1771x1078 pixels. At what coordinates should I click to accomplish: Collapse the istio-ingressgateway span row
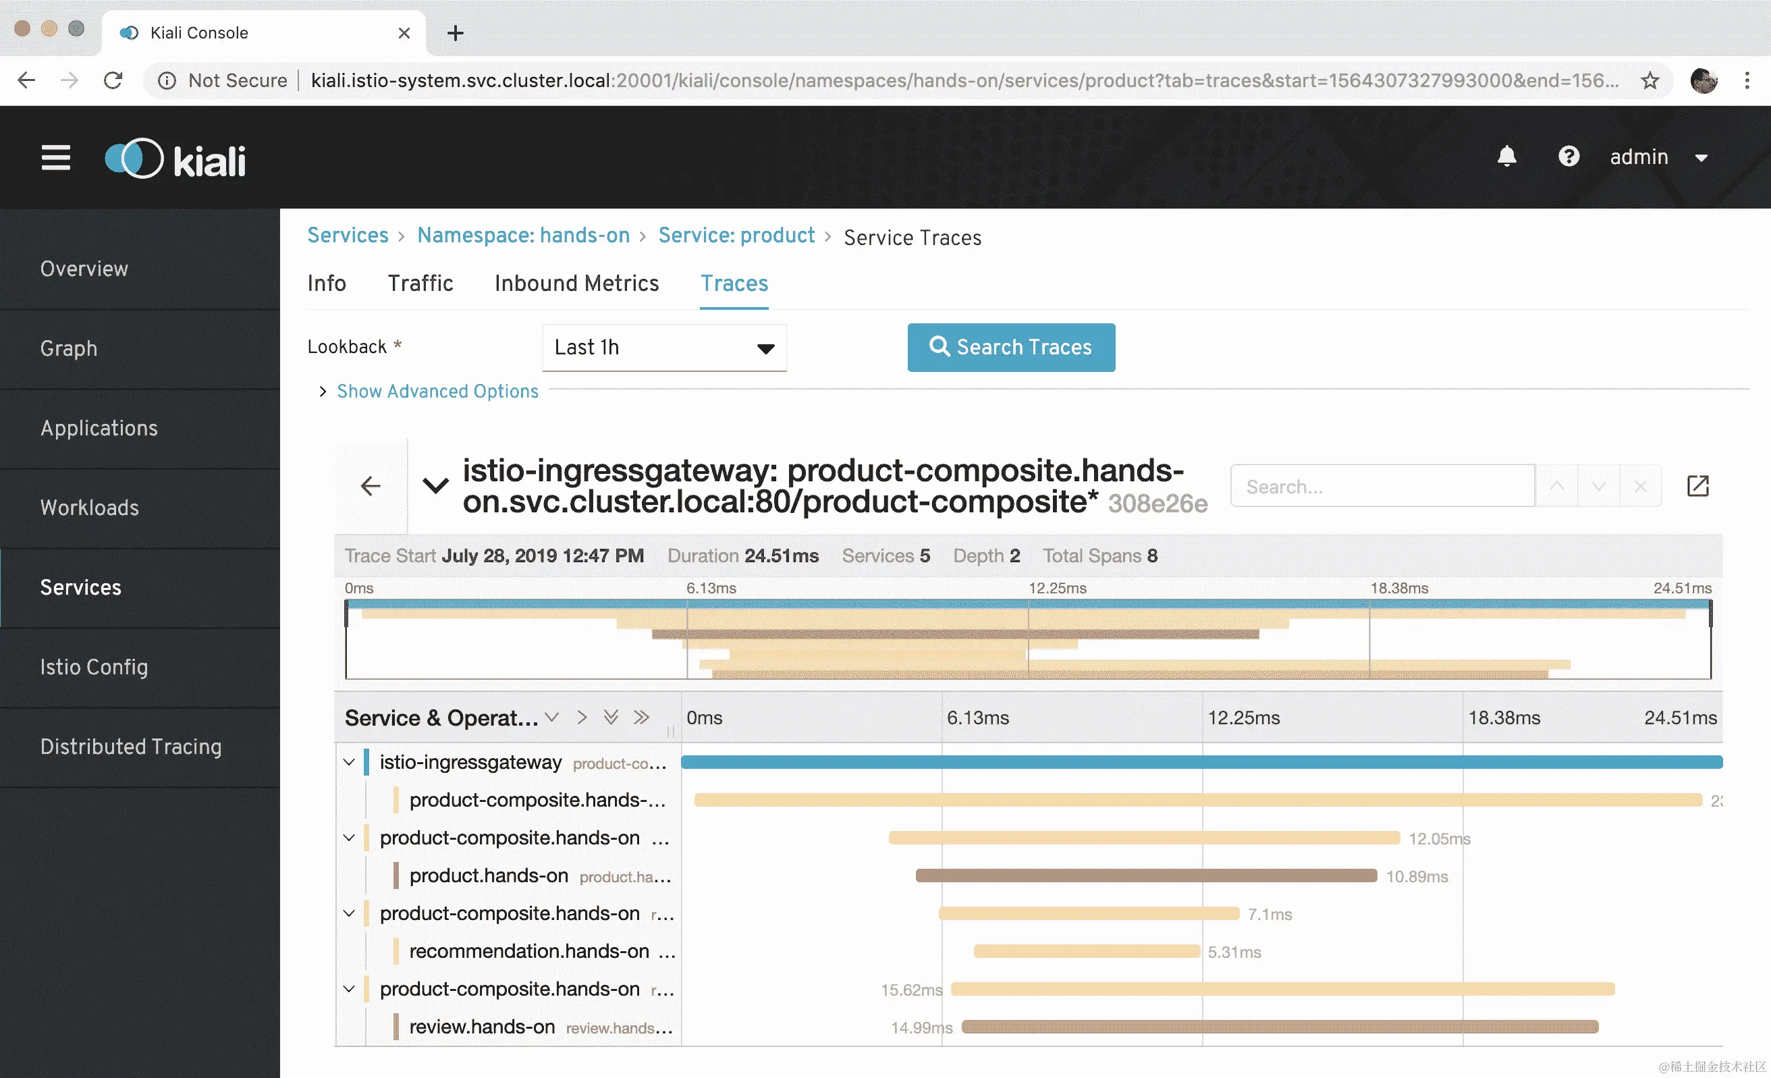coord(350,762)
